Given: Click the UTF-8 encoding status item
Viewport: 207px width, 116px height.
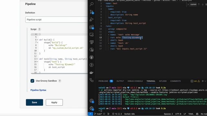Looking at the screenshot, I should tap(178, 114).
